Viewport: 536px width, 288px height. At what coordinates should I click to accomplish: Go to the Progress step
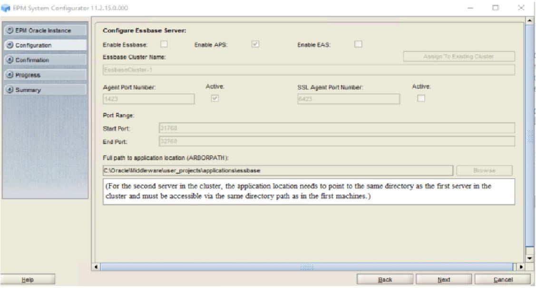45,75
